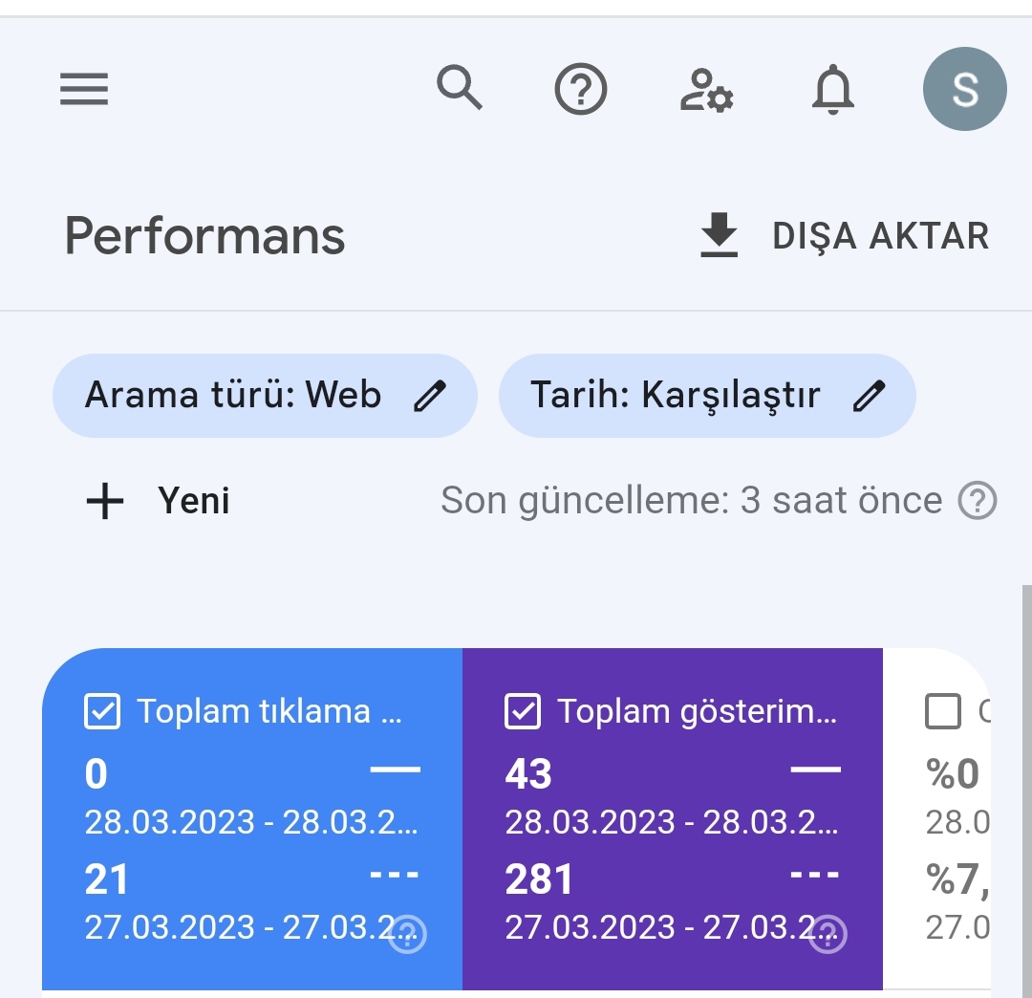The height and width of the screenshot is (998, 1032).
Task: Click the search magnifier icon
Action: coord(460,88)
